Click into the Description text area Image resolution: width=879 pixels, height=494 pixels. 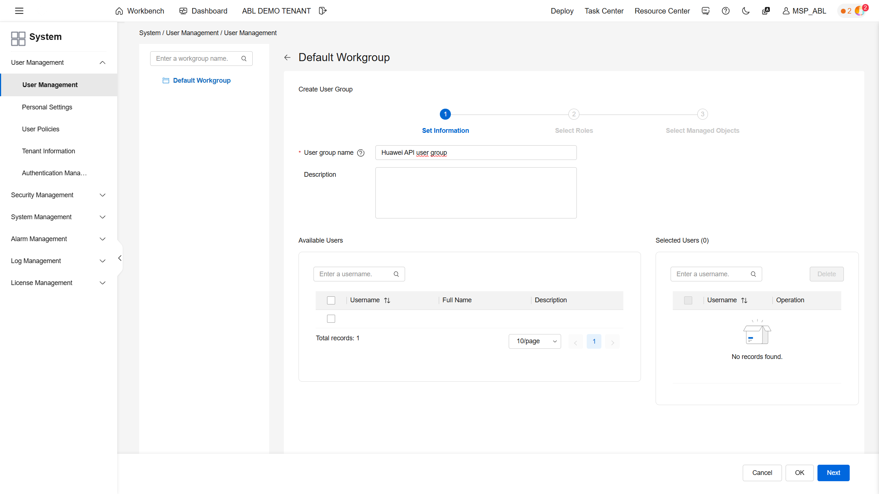476,193
